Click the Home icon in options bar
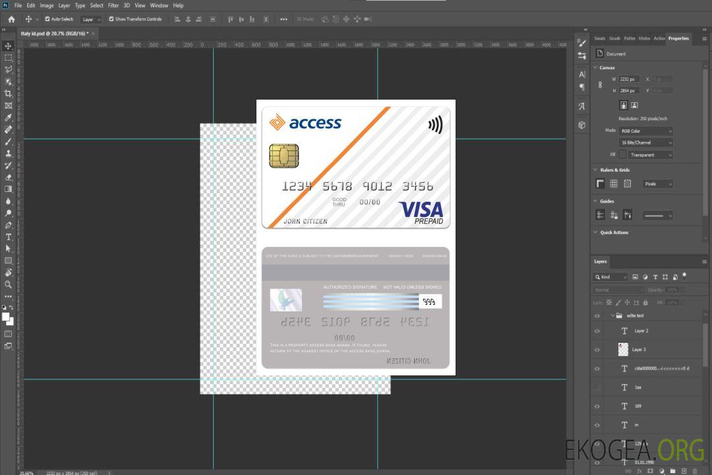712x475 pixels. (x=11, y=19)
